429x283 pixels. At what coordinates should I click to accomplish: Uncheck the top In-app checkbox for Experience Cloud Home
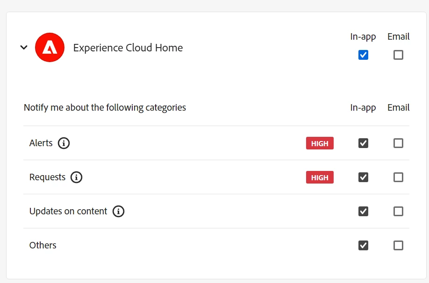pos(363,55)
